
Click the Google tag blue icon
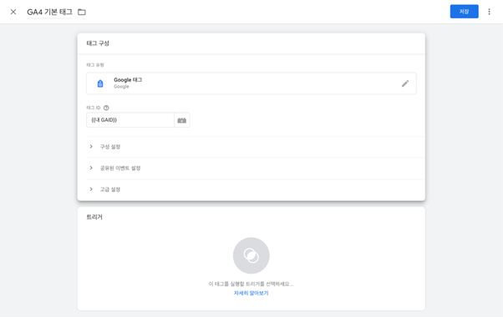(x=100, y=83)
